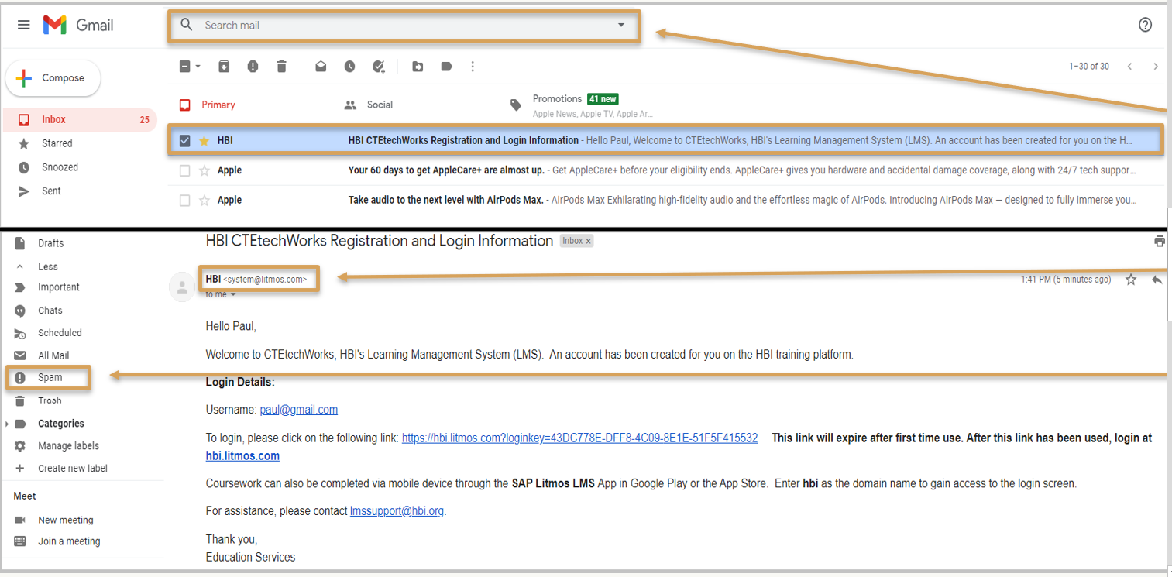
Task: Click the Report spam toolbar icon
Action: coord(253,67)
